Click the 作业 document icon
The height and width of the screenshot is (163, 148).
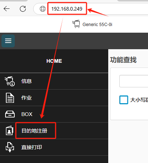coord(10,98)
